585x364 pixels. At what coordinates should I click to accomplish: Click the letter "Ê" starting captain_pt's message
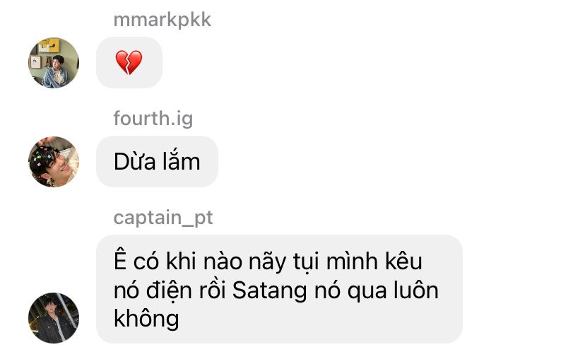(x=120, y=260)
